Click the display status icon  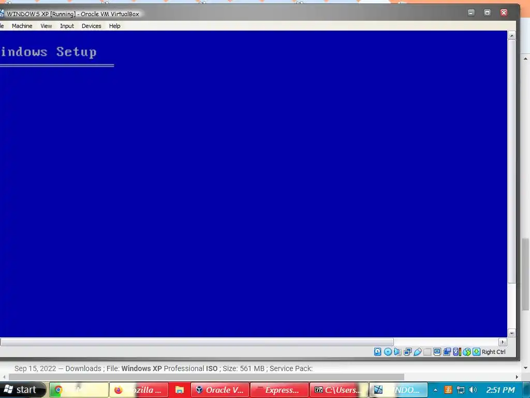[x=437, y=352]
